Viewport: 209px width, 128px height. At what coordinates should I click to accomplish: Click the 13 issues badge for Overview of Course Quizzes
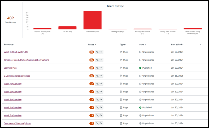pos(92,123)
